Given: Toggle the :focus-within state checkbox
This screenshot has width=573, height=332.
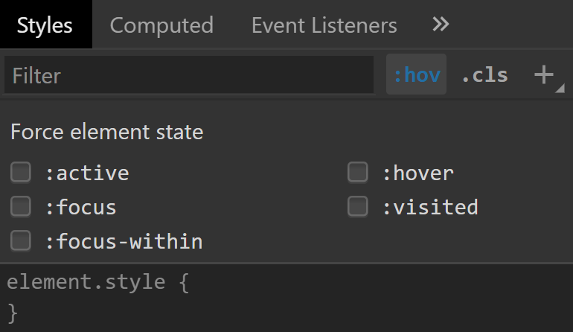Looking at the screenshot, I should coord(21,240).
